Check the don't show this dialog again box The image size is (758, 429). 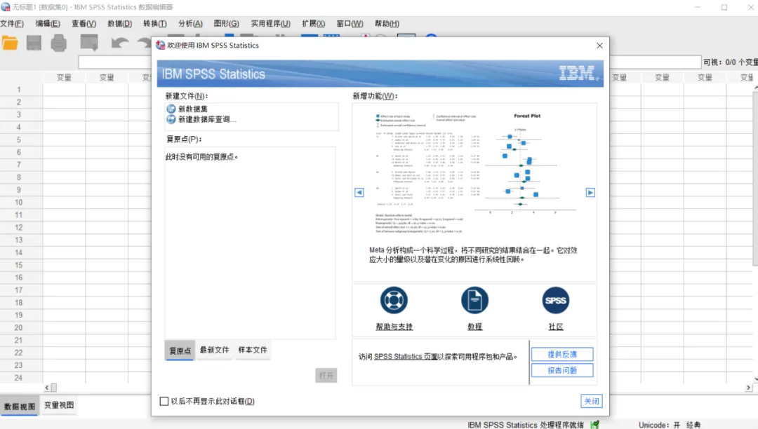[164, 401]
